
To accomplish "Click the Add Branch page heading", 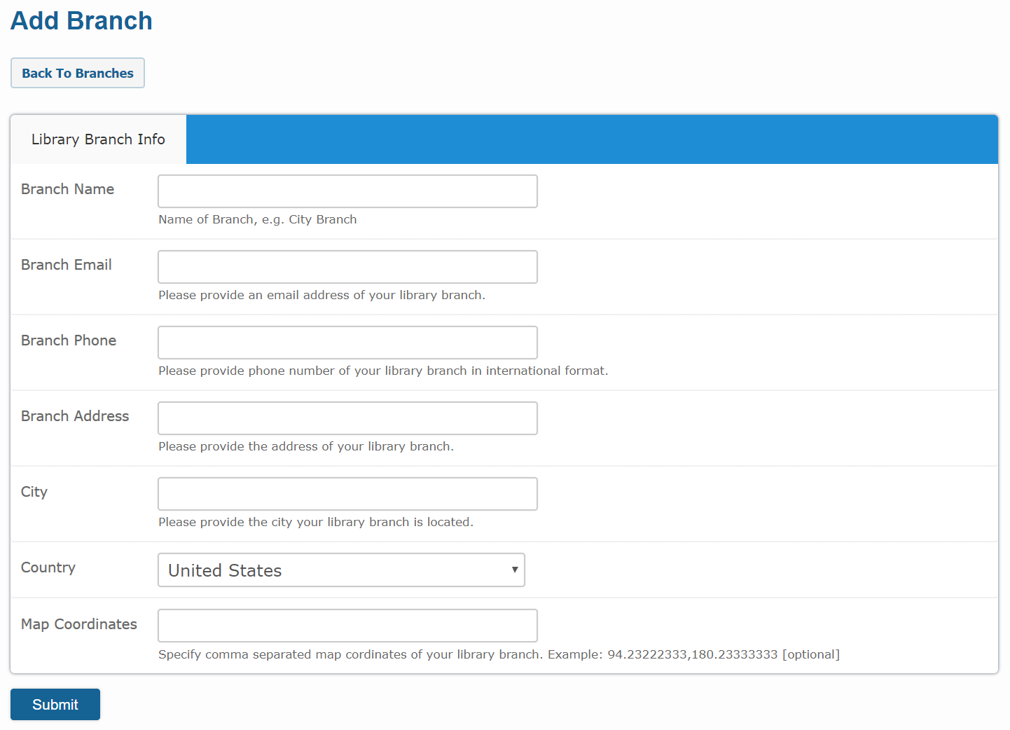I will coord(81,21).
